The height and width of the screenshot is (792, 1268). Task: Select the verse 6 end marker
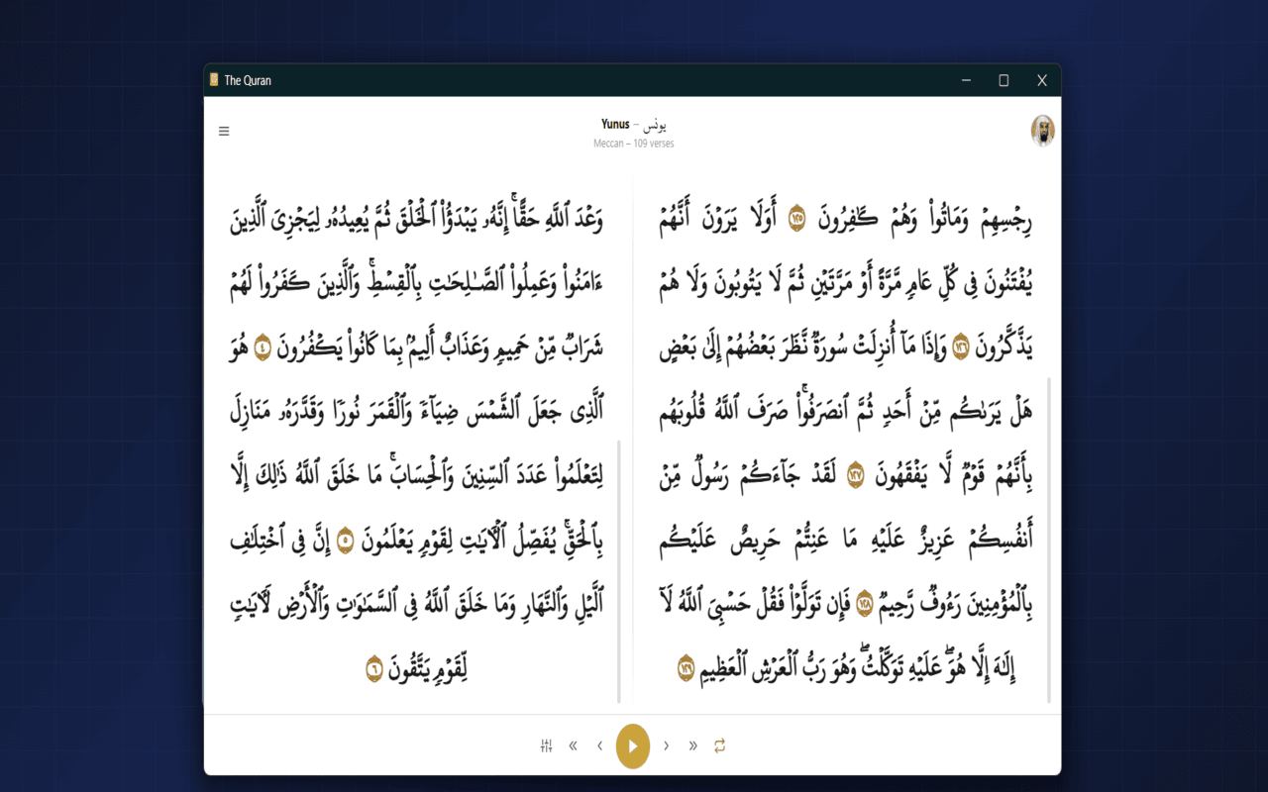(374, 668)
